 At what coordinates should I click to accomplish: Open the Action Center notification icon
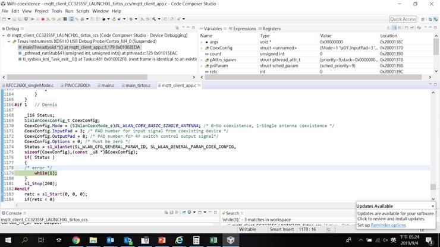click(429, 240)
